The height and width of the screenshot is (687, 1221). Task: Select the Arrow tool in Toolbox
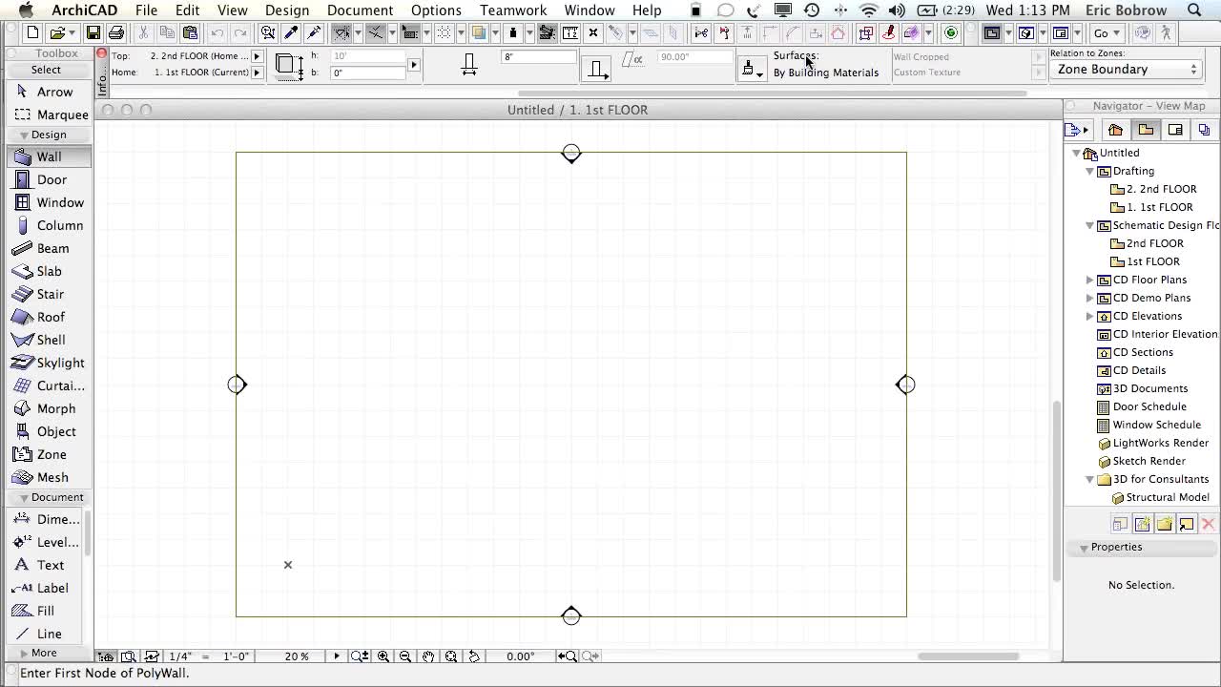(x=50, y=92)
